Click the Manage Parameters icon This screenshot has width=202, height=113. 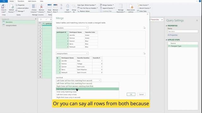pyautogui.click(x=121, y=6)
